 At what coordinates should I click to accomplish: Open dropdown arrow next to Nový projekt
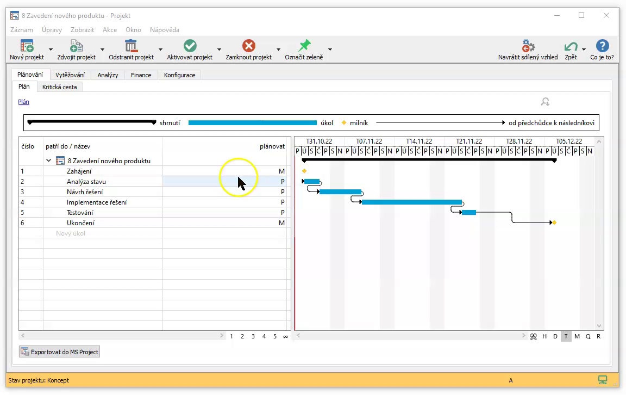pos(51,50)
